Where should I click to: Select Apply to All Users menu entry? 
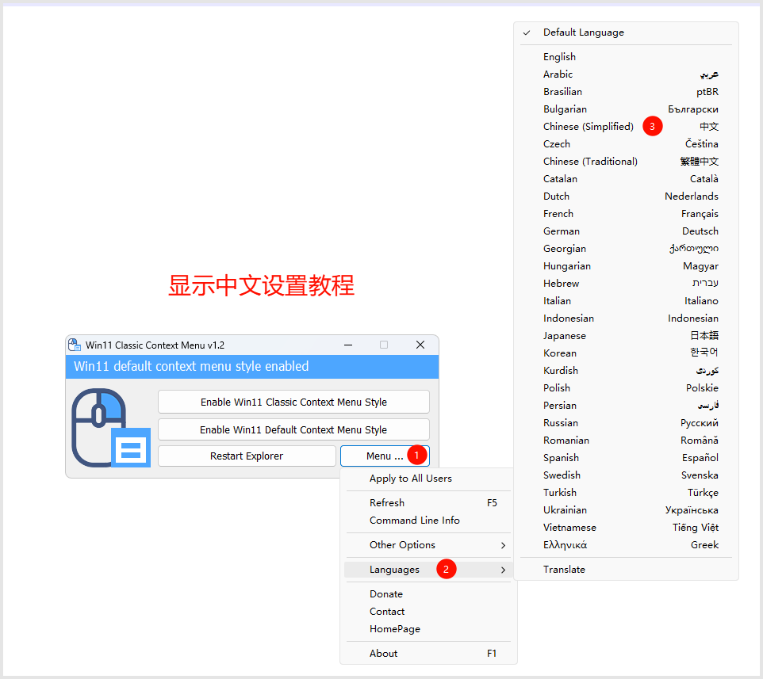(x=410, y=479)
